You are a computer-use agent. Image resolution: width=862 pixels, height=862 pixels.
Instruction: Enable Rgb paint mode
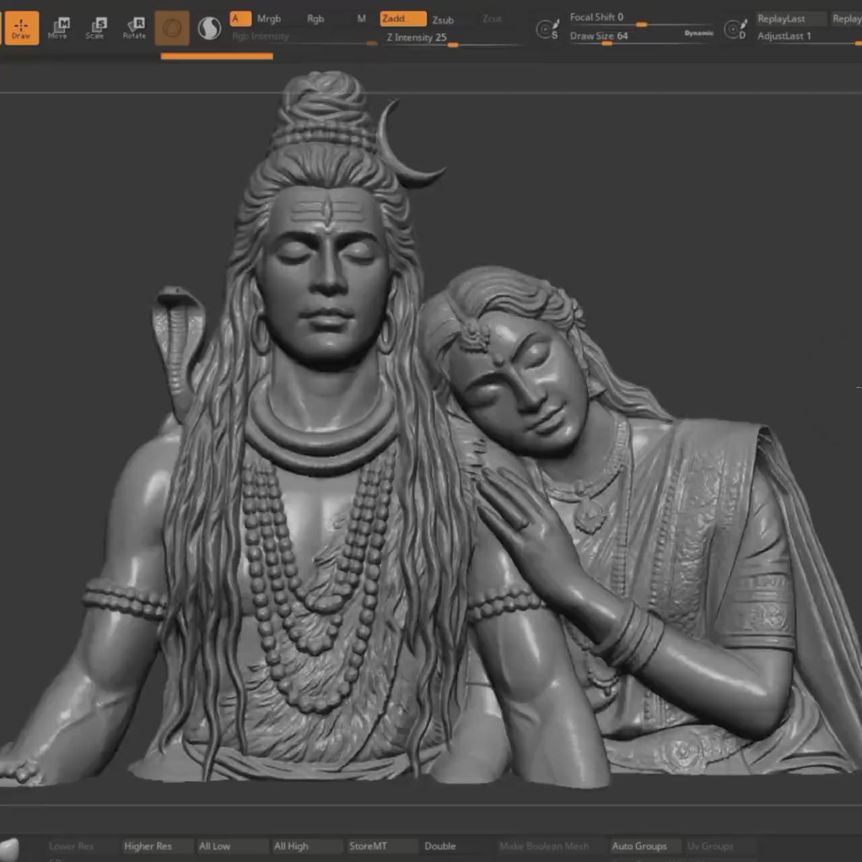coord(315,19)
